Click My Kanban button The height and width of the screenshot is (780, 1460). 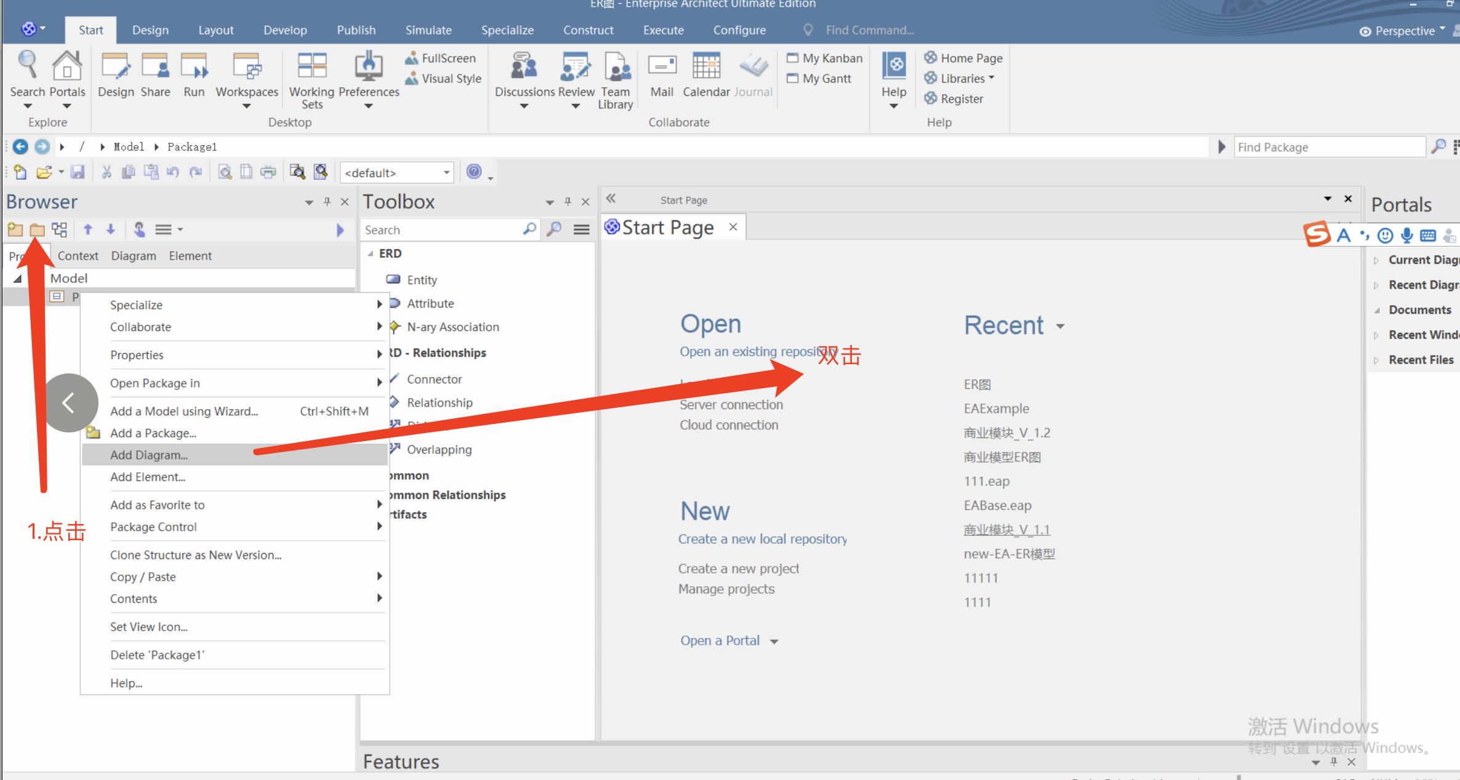tap(824, 58)
